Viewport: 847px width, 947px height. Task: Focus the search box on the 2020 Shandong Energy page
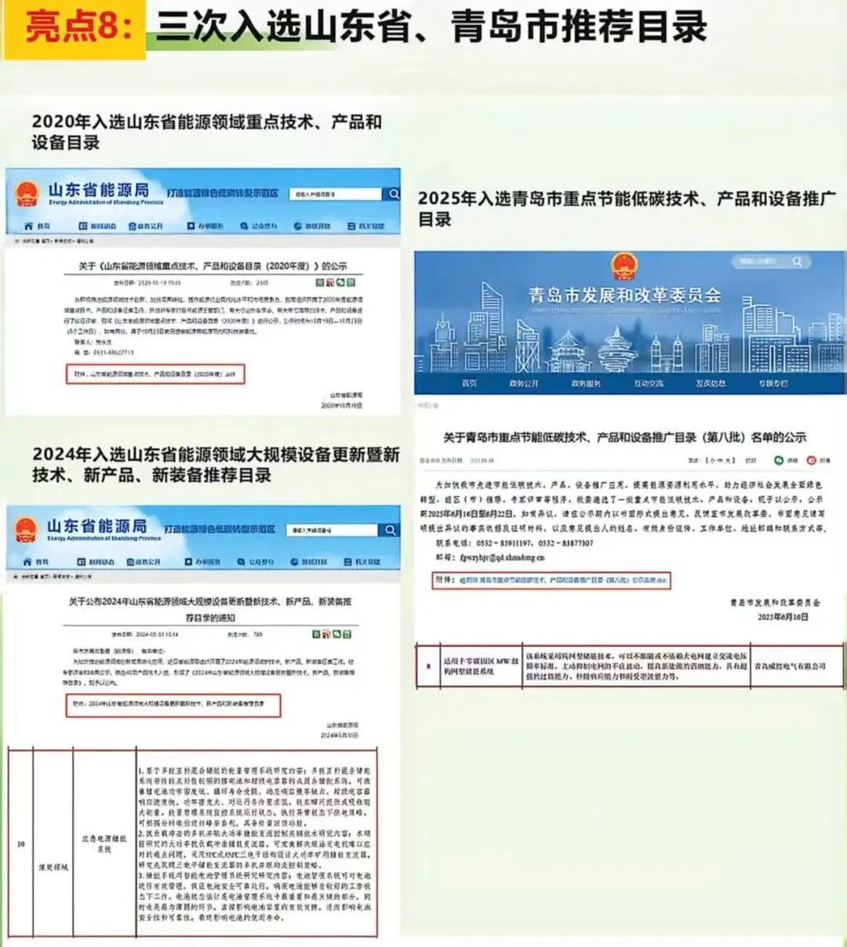336,194
